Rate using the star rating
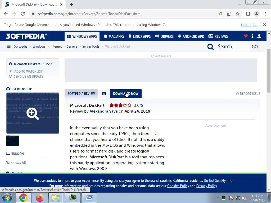The image size is (271, 203). pyautogui.click(x=120, y=105)
